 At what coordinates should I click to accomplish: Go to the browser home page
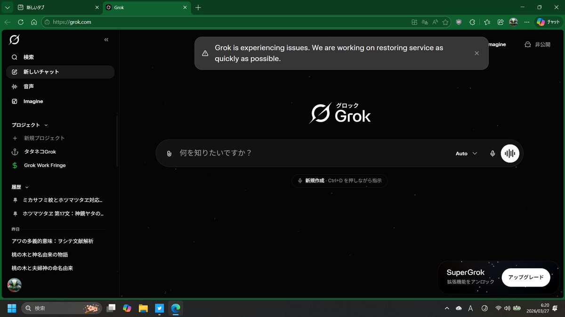[x=34, y=22]
